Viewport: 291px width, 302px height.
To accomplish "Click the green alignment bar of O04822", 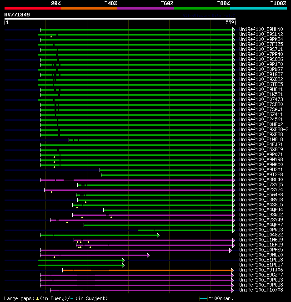I will point(99,235).
